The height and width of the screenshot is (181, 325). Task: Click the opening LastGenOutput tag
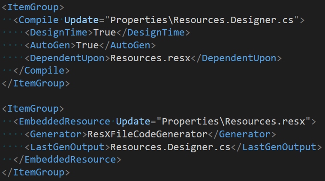[x=67, y=147]
